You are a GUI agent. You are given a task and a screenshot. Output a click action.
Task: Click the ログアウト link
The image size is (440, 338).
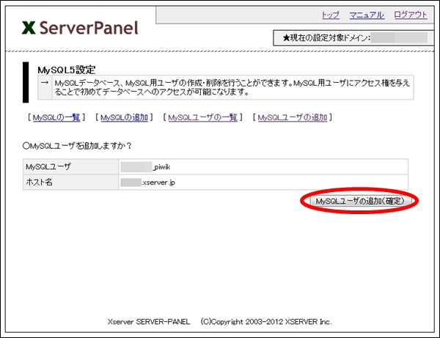tap(411, 15)
